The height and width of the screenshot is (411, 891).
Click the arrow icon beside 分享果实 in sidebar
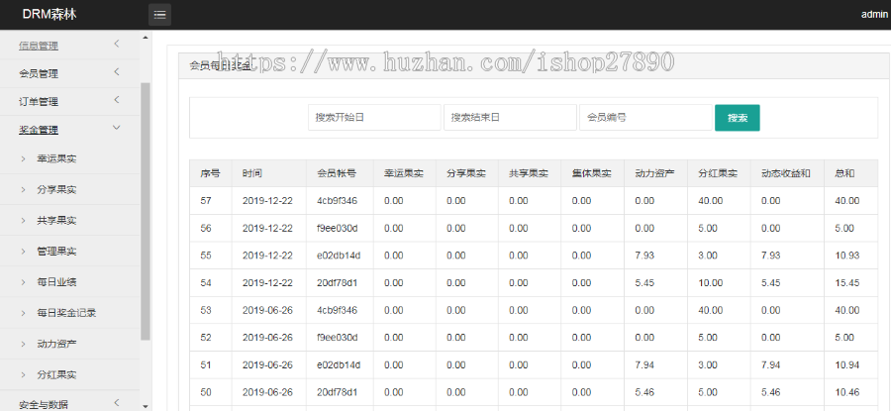23,190
